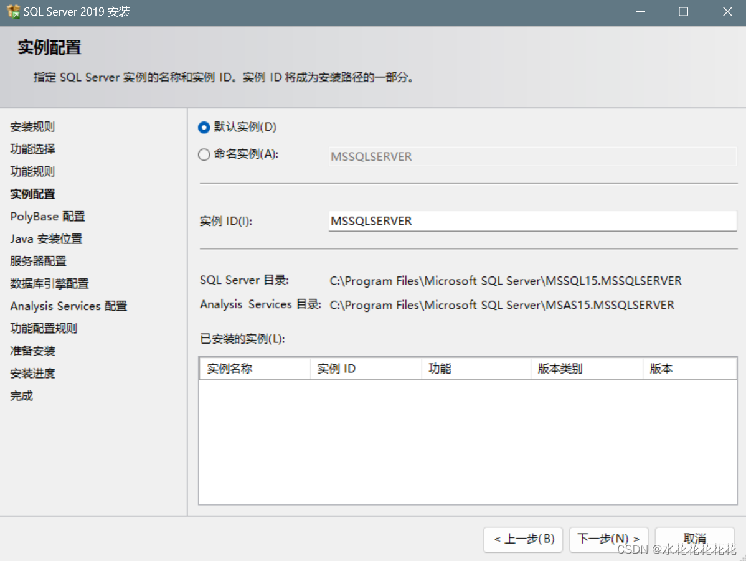This screenshot has width=746, height=561.
Task: Minimize the SQL Server 2019 setup window
Action: [640, 11]
